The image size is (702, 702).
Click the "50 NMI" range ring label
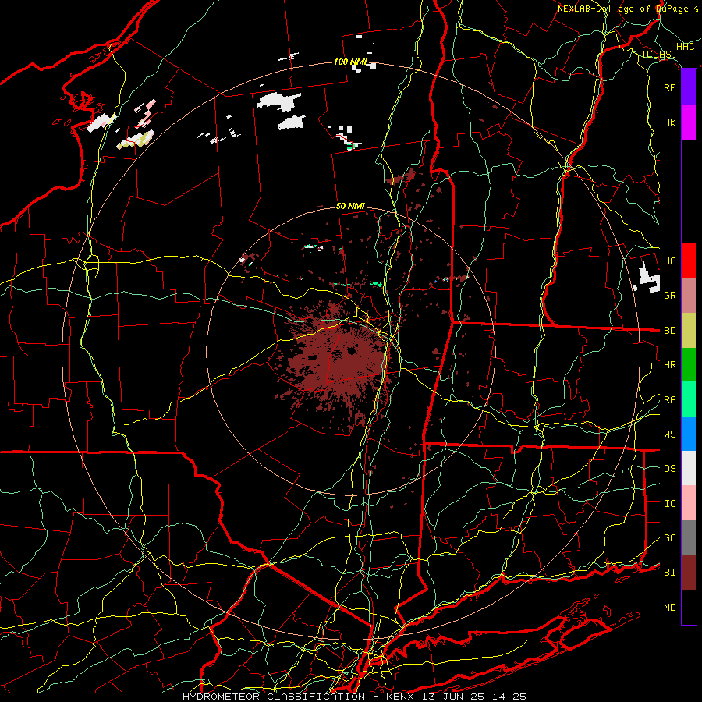point(350,206)
